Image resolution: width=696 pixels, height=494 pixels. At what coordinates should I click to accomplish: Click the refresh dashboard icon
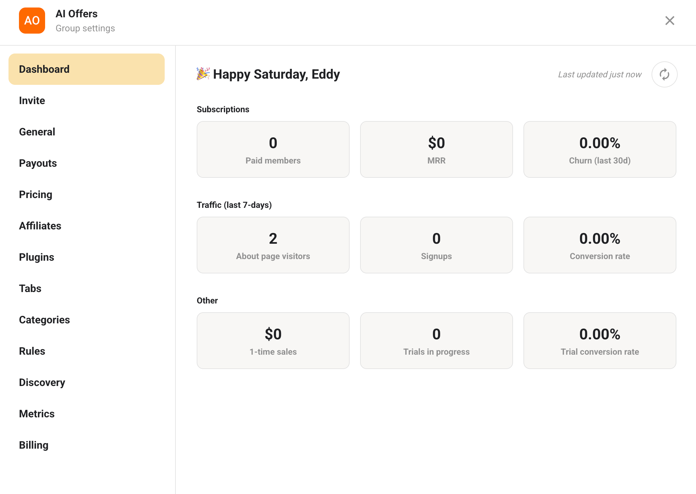[x=664, y=74]
